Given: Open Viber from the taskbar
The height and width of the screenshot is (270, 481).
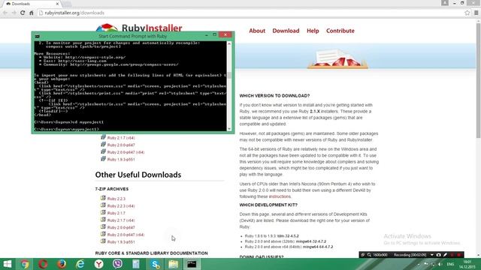Looking at the screenshot, I should click(x=117, y=264).
